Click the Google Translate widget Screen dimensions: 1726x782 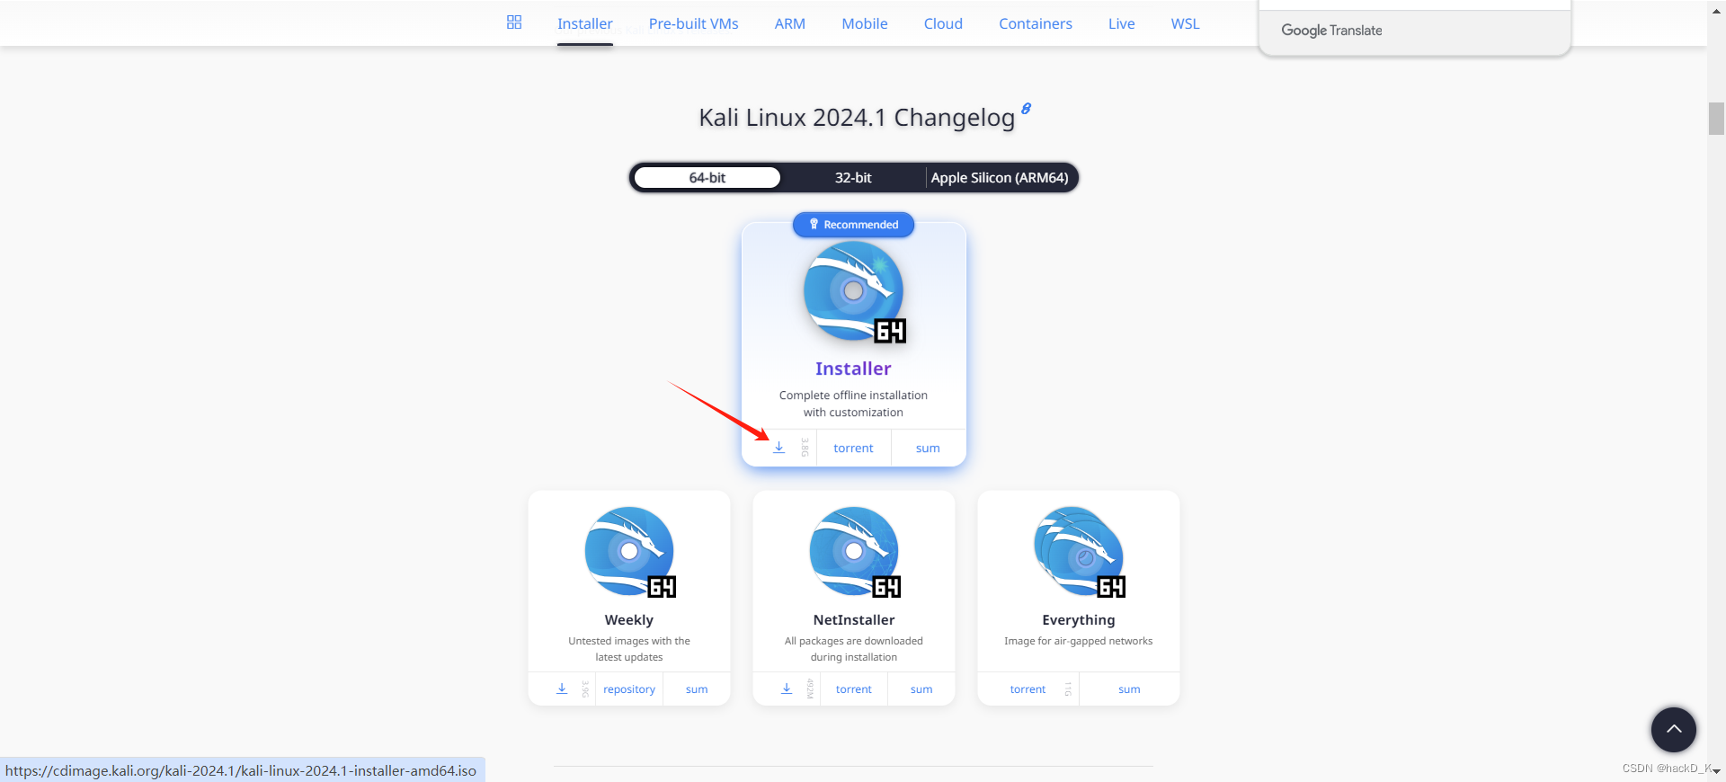pyautogui.click(x=1331, y=31)
